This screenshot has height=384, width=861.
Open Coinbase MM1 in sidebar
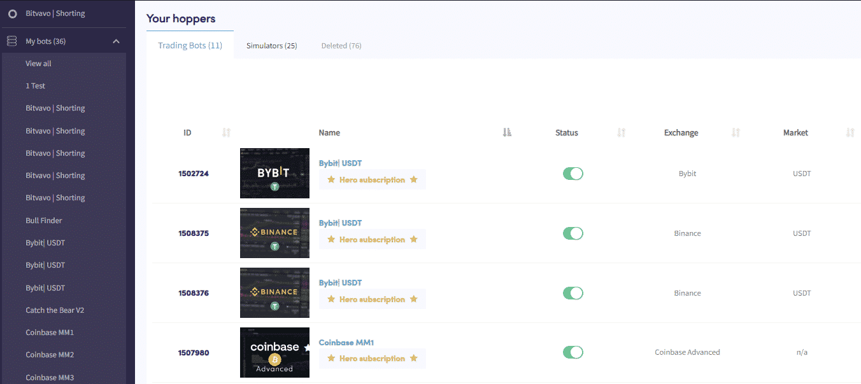50,333
